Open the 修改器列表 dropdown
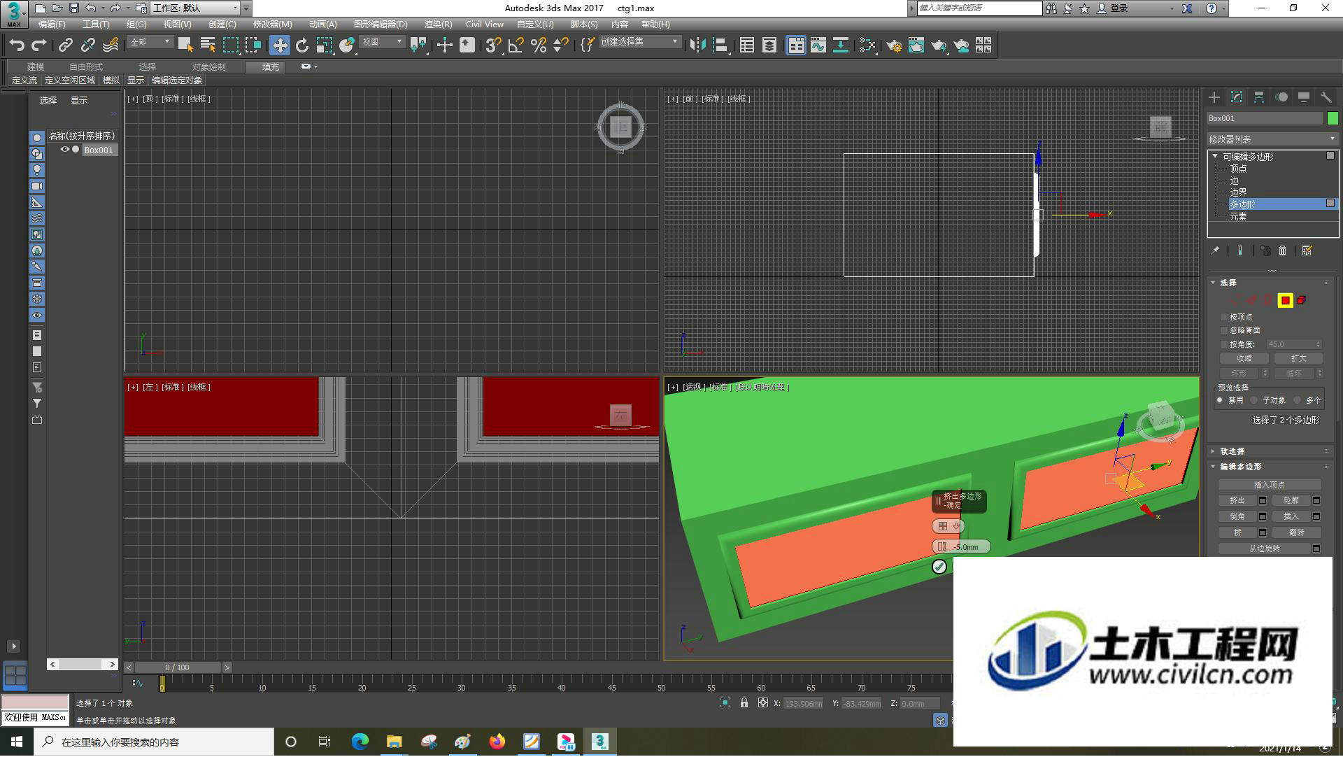Viewport: 1343px width, 757px height. 1272,139
